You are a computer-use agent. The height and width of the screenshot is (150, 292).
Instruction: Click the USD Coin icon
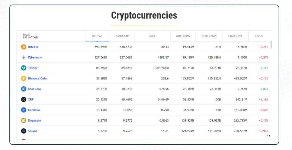(x=24, y=89)
